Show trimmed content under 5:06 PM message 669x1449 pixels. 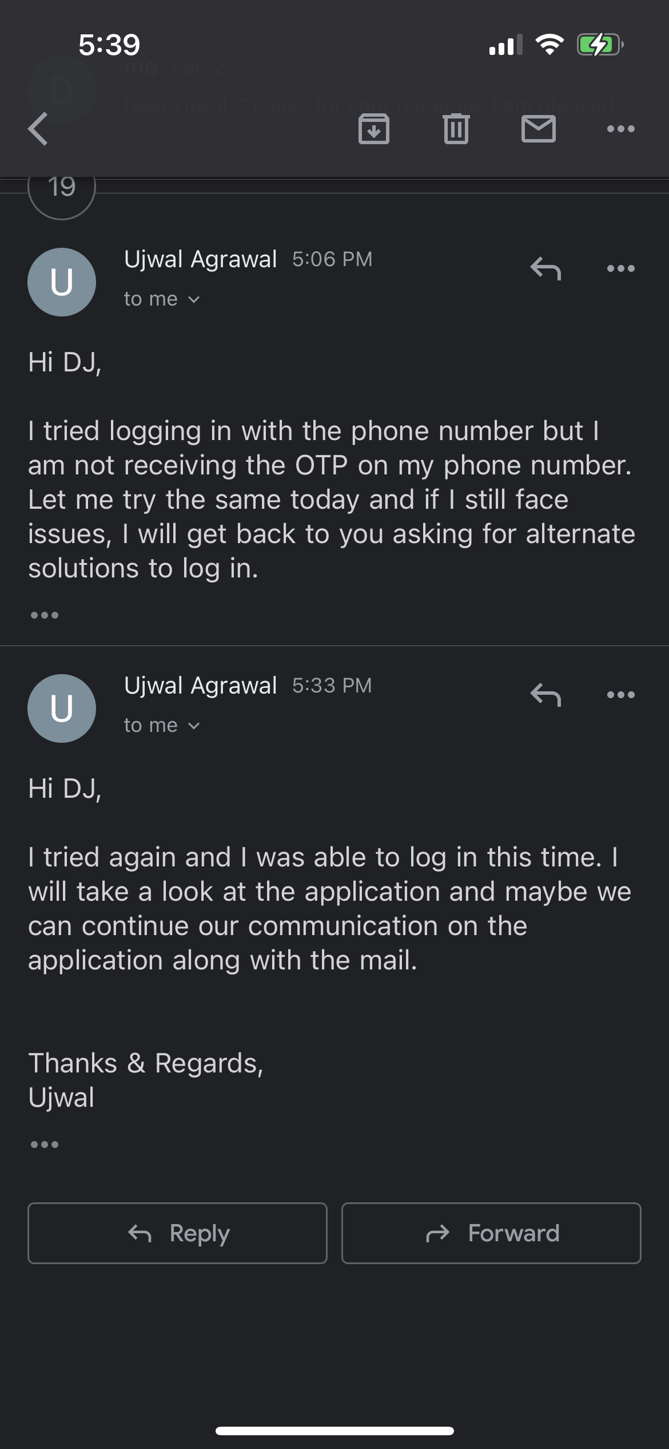click(x=45, y=615)
